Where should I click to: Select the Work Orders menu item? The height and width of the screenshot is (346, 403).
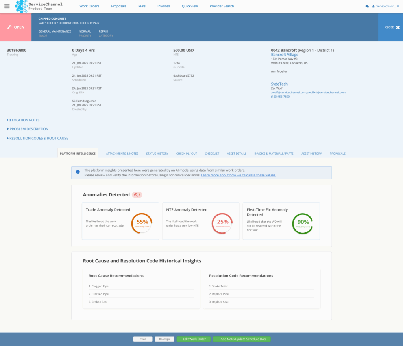tap(89, 6)
